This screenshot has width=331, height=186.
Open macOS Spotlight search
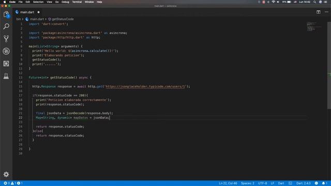(314, 2)
